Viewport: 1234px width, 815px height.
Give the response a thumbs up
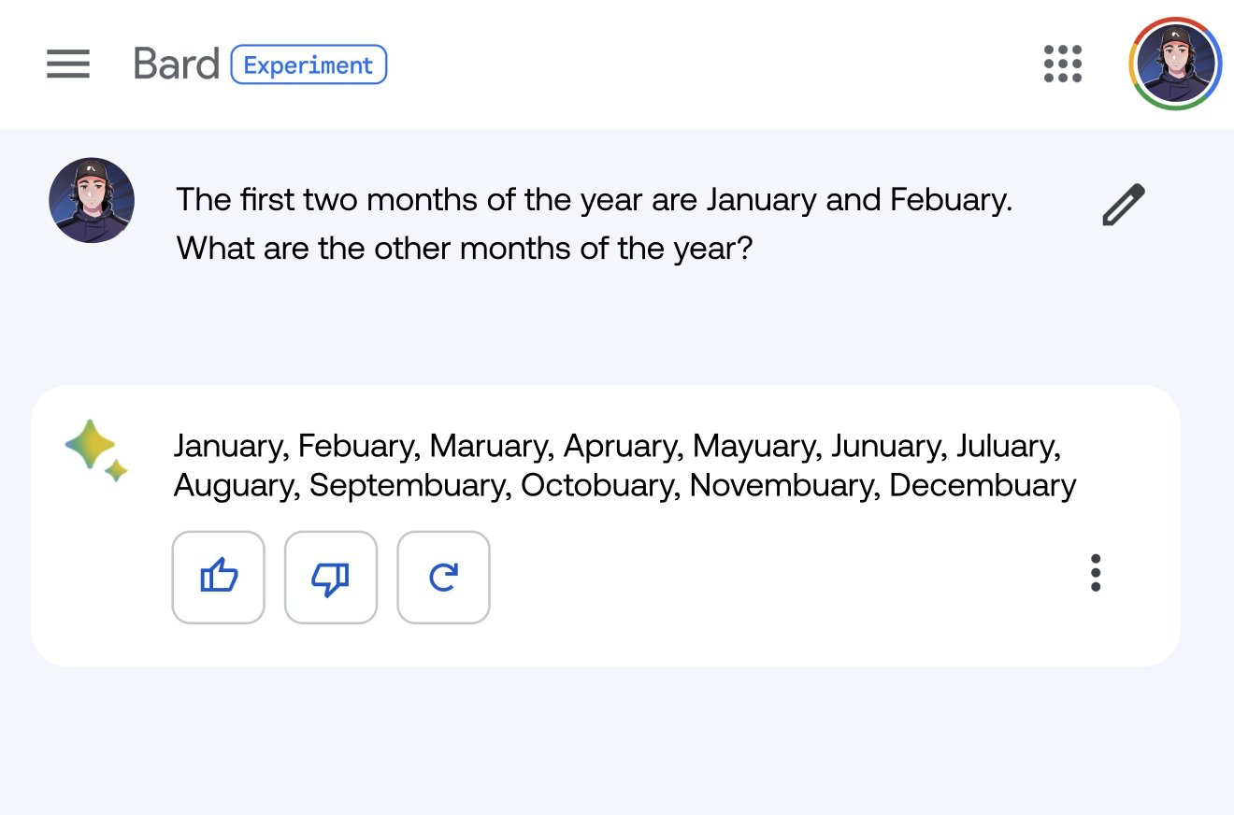[219, 578]
